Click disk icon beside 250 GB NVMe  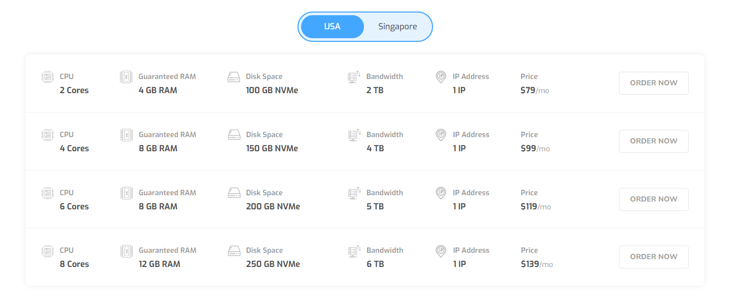coord(234,251)
